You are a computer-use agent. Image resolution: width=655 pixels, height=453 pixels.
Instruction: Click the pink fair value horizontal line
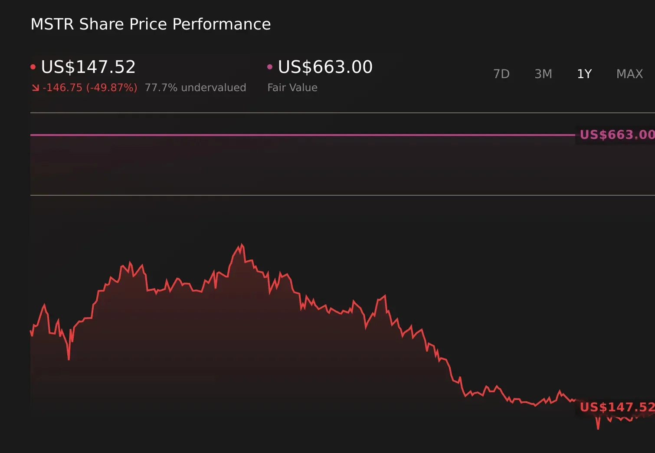[x=304, y=135]
